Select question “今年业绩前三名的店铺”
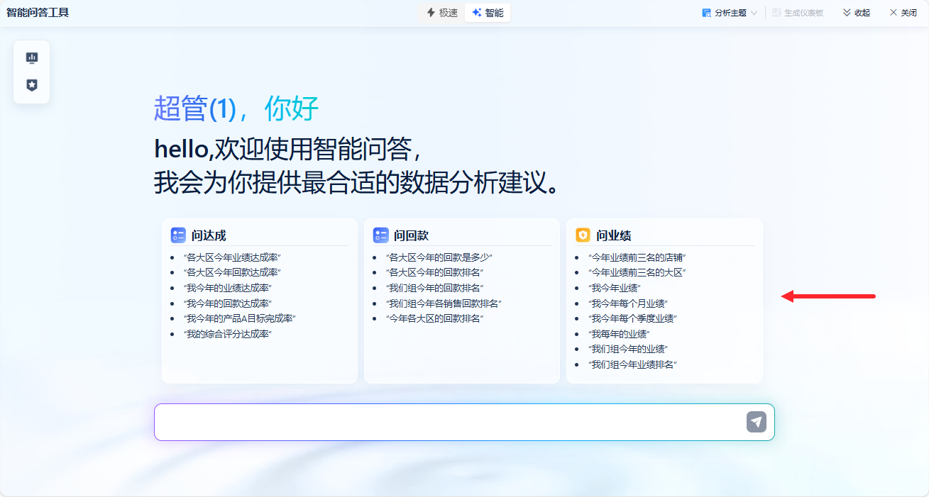The image size is (929, 497). 637,257
